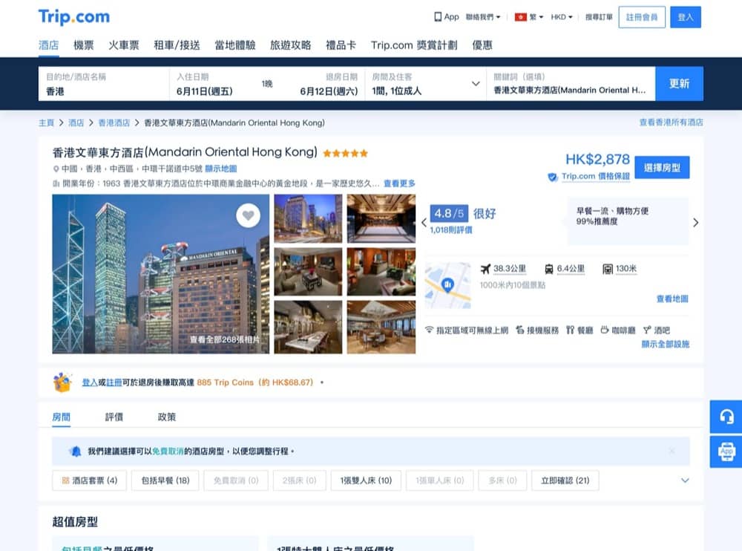Click the building icon by opening year
The image size is (742, 551).
(x=56, y=183)
